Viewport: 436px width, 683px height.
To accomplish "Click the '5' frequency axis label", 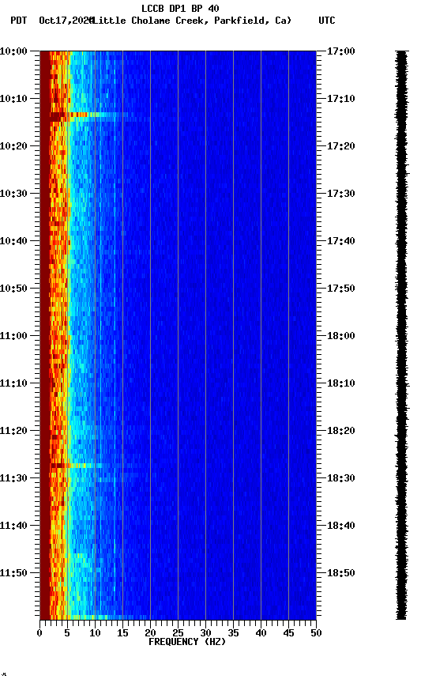I will point(67,634).
